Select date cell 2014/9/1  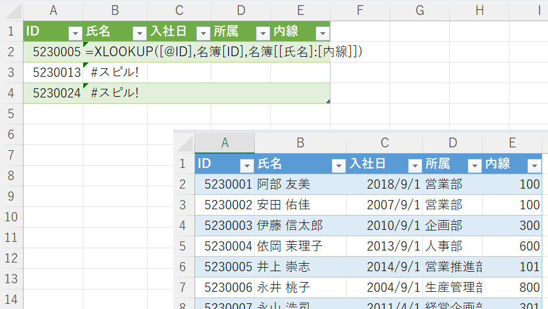click(384, 267)
